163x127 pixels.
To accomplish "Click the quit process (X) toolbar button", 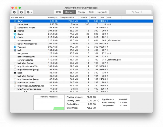I will coord(14,12).
